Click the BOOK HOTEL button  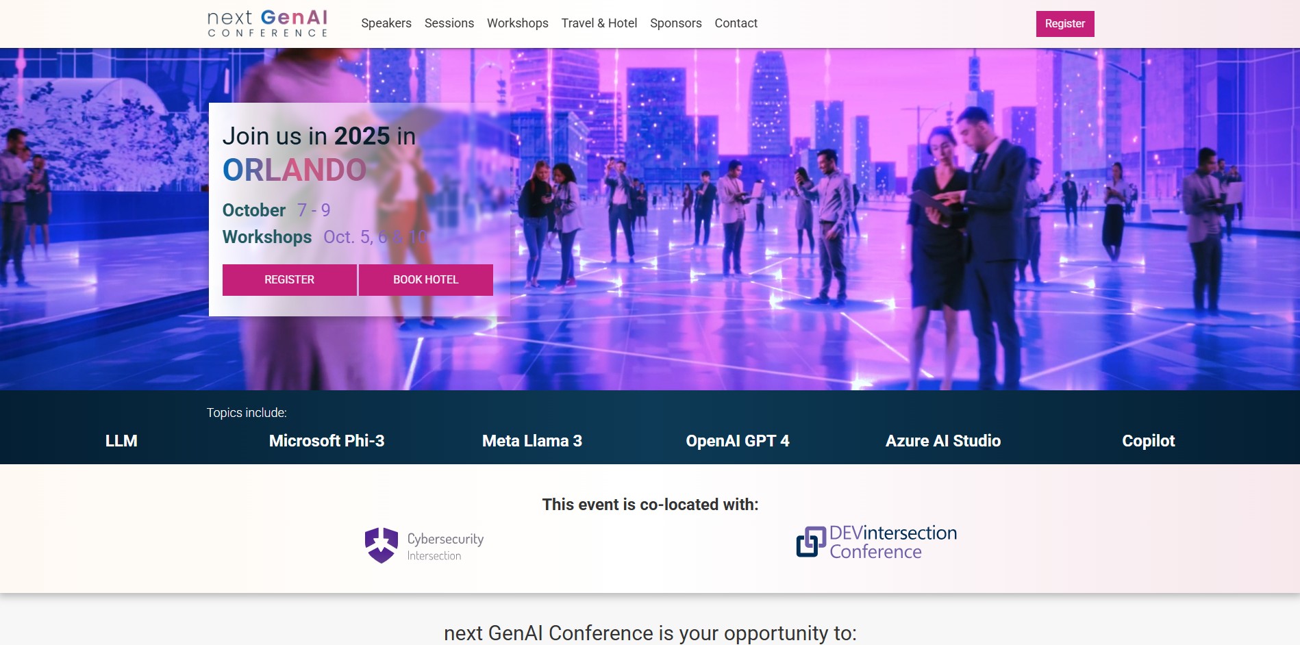(425, 280)
